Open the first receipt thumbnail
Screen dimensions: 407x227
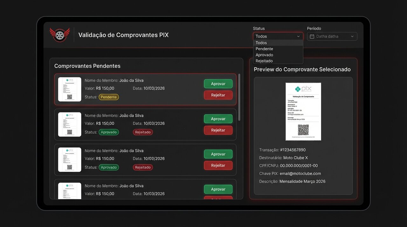point(70,89)
